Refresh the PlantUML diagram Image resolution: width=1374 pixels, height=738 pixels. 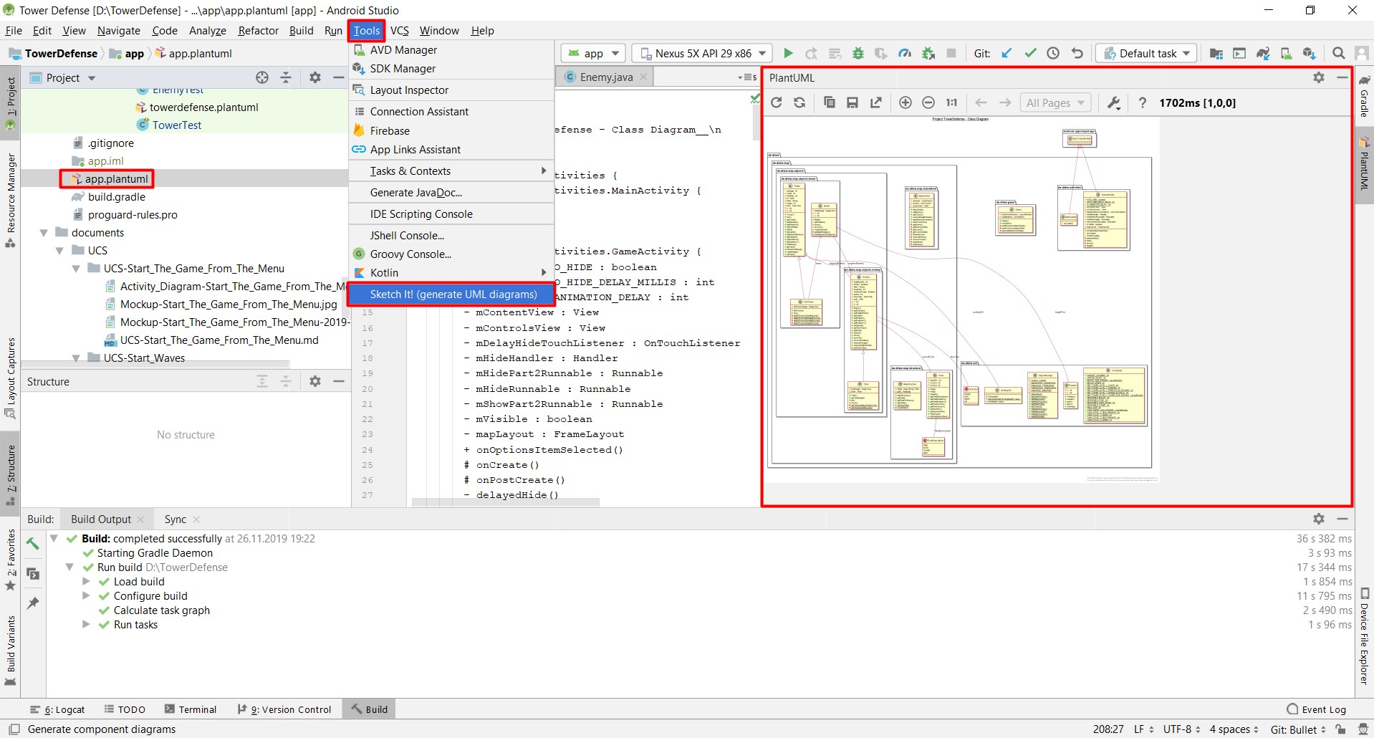[776, 102]
